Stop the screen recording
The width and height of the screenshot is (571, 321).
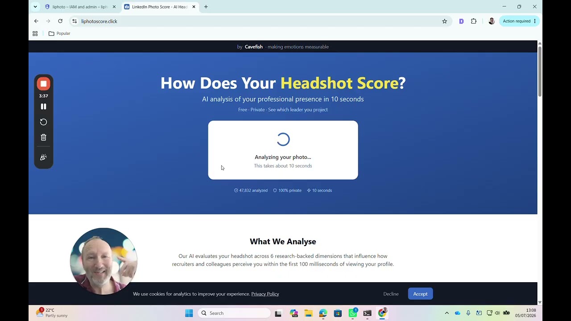pyautogui.click(x=43, y=84)
